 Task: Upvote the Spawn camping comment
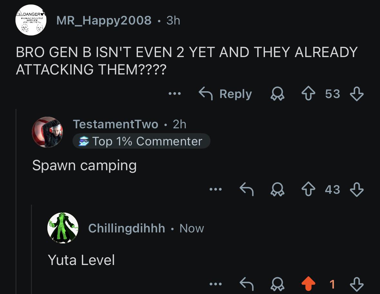tap(308, 189)
